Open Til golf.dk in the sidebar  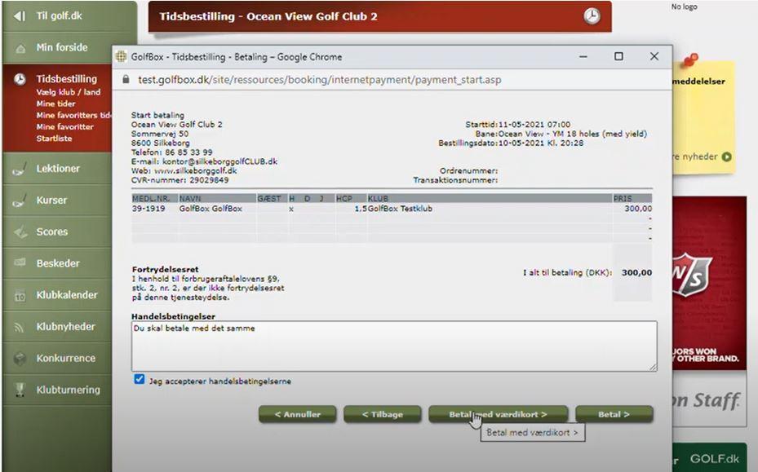point(59,16)
